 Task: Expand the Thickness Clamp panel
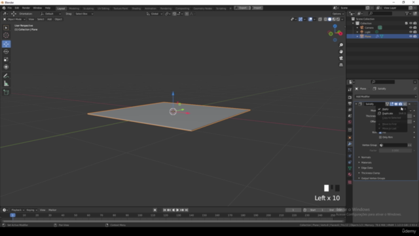tap(370, 173)
